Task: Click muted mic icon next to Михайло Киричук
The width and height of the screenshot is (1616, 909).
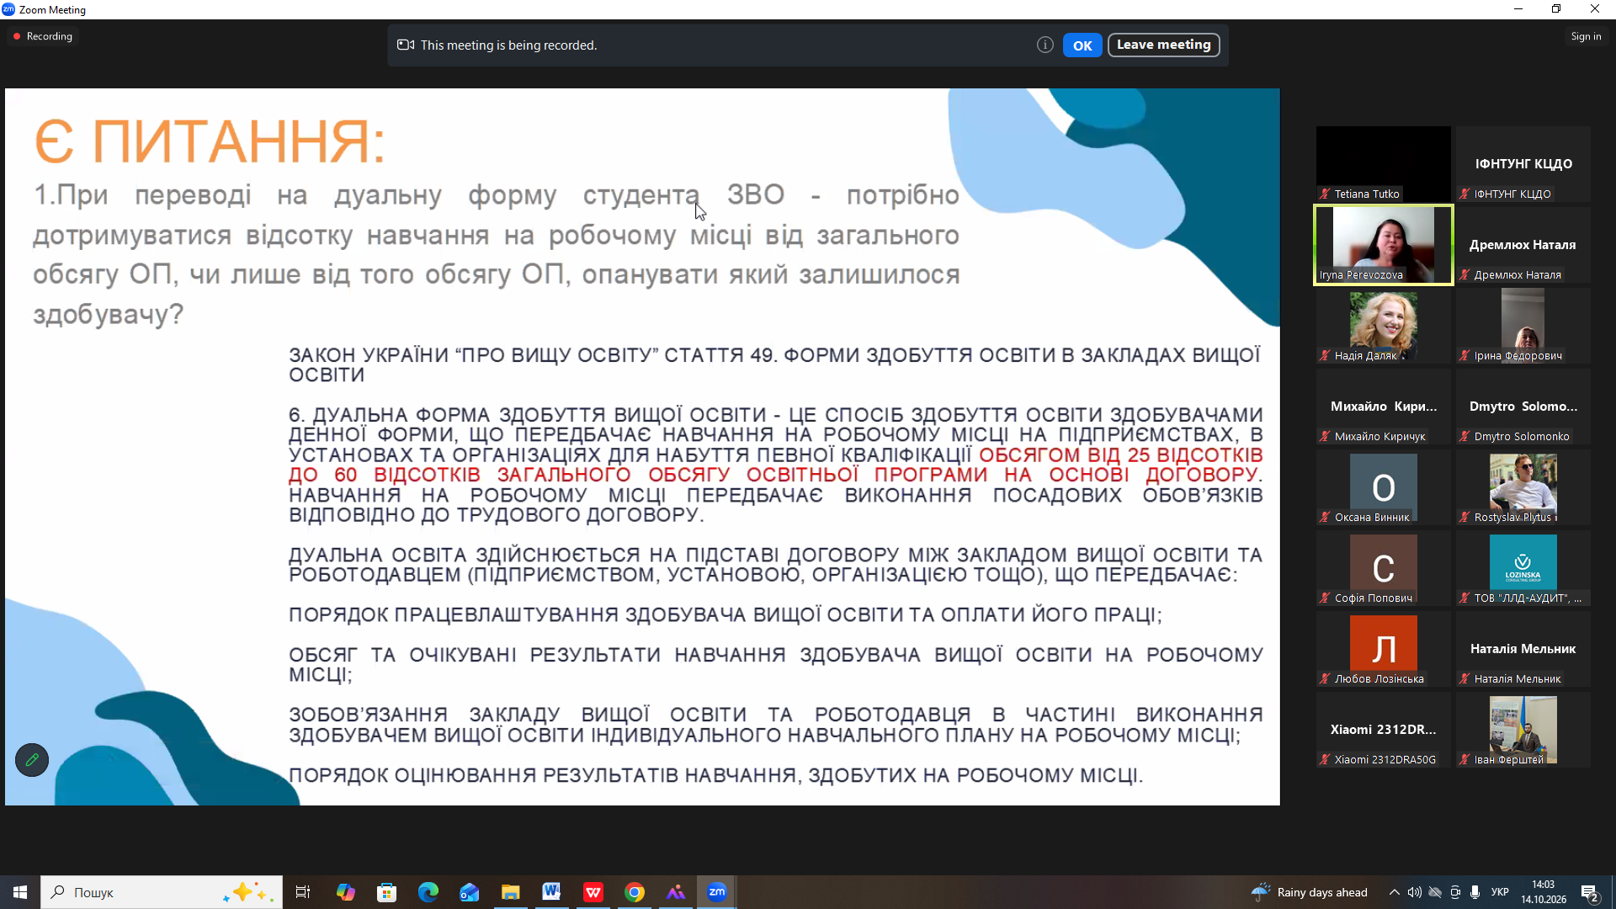Action: [1326, 437]
